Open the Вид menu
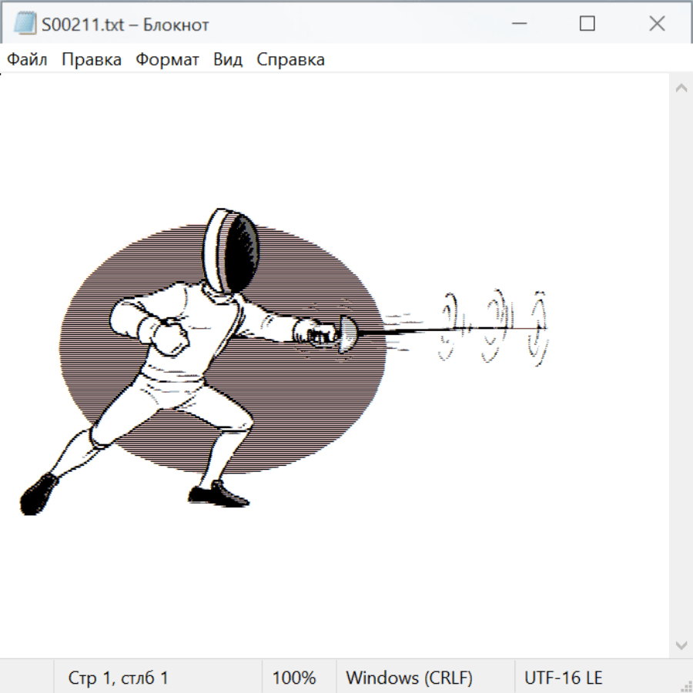Screen dimensions: 693x693 [x=228, y=60]
